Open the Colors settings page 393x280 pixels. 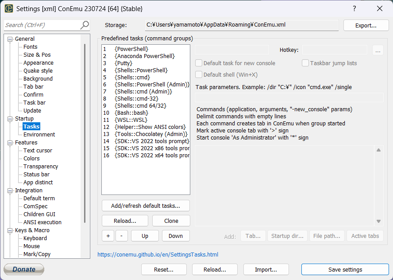pyautogui.click(x=31, y=159)
